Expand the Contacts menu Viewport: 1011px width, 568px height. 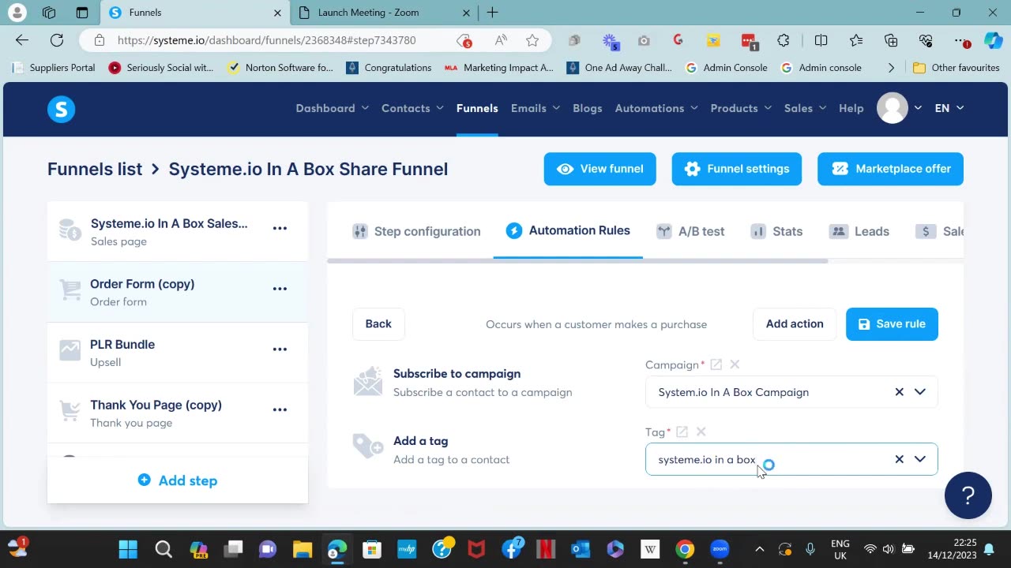pos(412,108)
